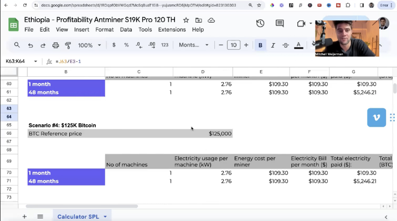This screenshot has height=221, width=397.
Task: Click the print icon in toolbar
Action: click(x=55, y=45)
